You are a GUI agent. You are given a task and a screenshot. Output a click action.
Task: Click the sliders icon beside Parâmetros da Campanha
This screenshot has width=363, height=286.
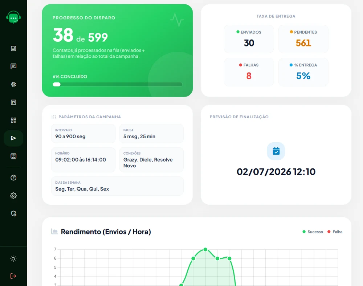pyautogui.click(x=54, y=117)
